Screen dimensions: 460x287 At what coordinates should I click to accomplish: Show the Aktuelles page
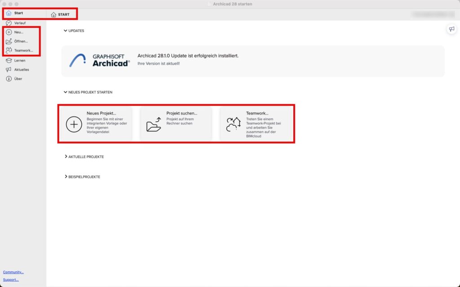click(x=22, y=70)
